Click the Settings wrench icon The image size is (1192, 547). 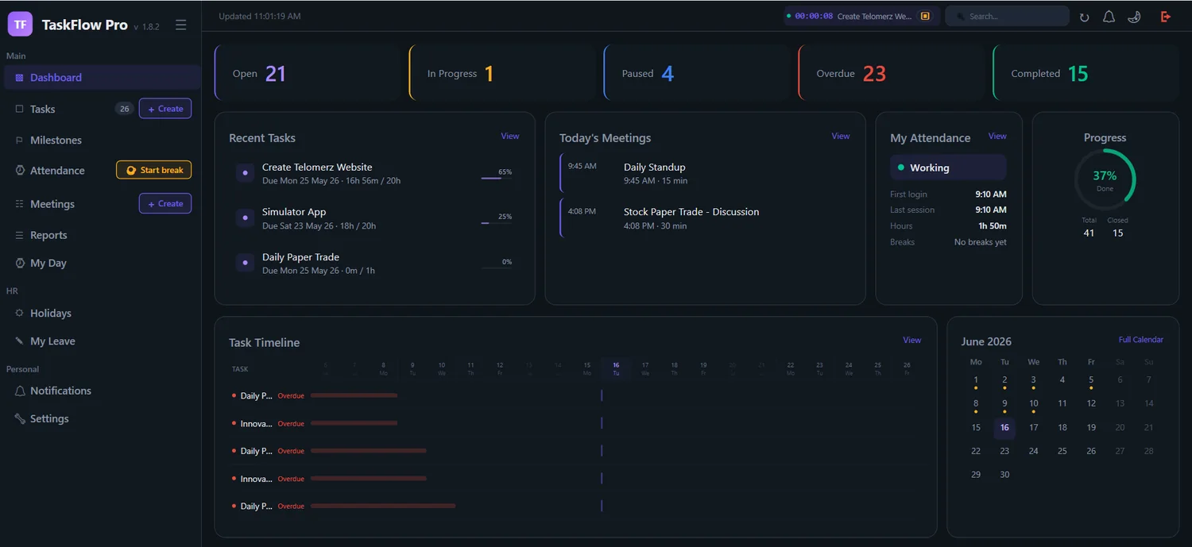tap(20, 418)
